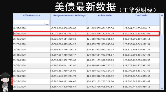Viewport: 166px width, 92px height.
Task: Click the scrollbar down arrow
Action: click(x=162, y=88)
